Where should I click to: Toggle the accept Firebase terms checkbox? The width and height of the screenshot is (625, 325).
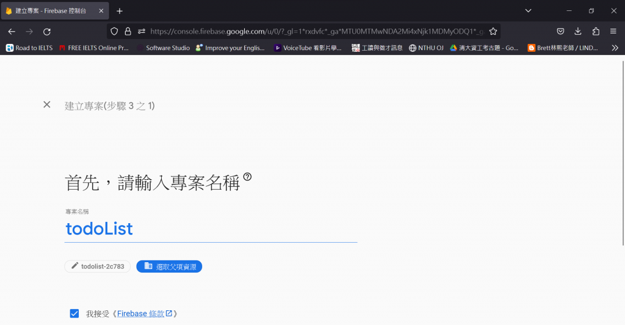click(x=74, y=313)
